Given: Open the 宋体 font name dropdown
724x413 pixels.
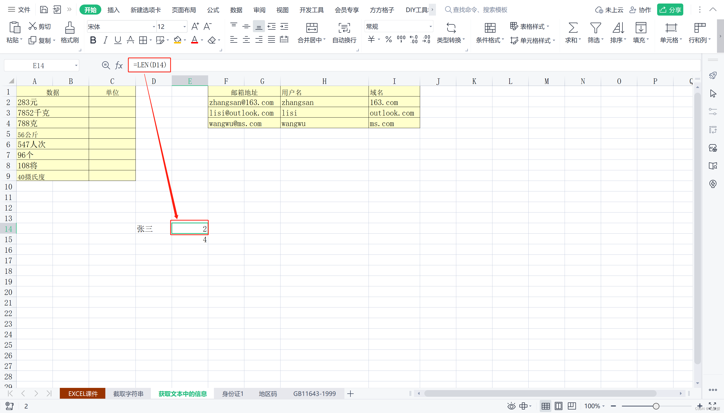Looking at the screenshot, I should [154, 27].
